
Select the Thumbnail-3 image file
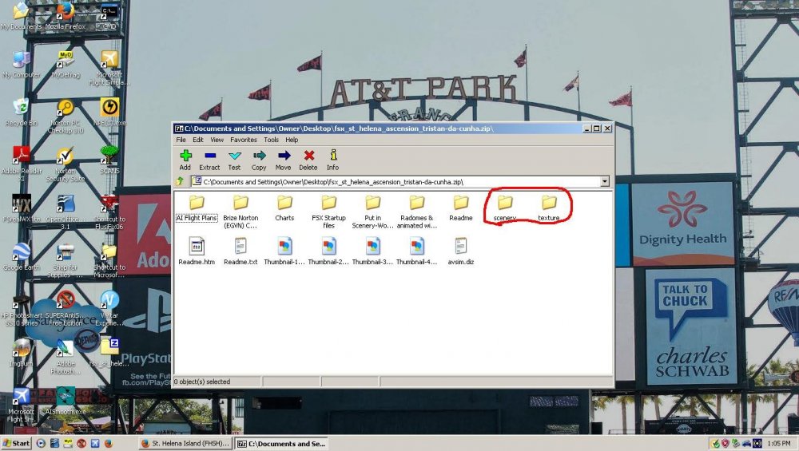click(x=373, y=251)
